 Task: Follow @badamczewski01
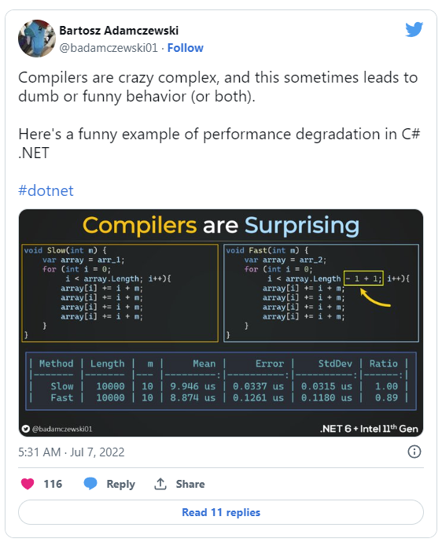click(185, 48)
